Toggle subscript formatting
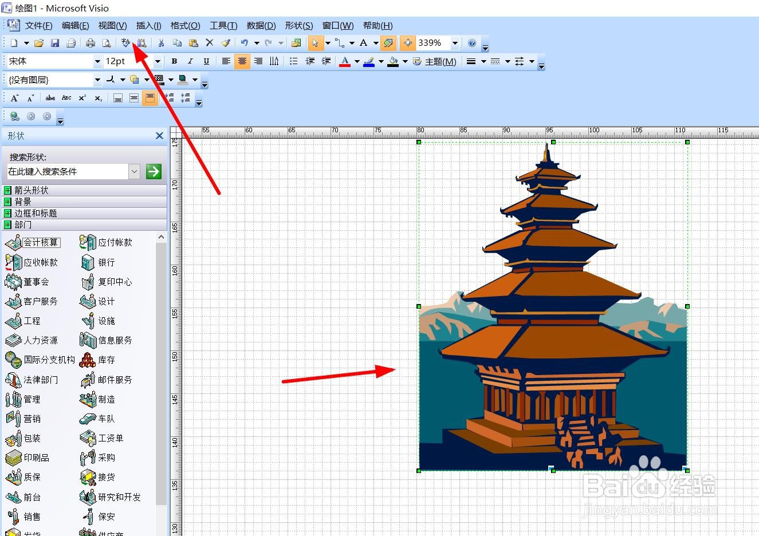 point(99,98)
